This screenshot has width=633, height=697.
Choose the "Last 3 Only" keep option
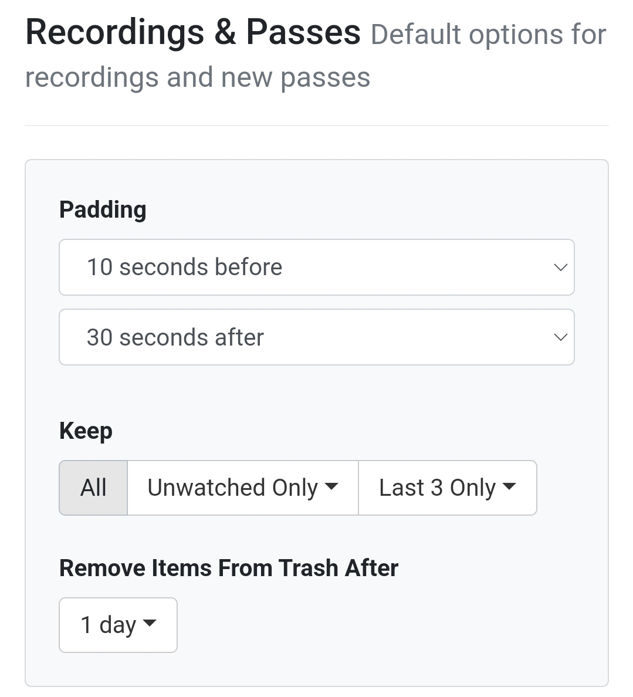point(437,488)
